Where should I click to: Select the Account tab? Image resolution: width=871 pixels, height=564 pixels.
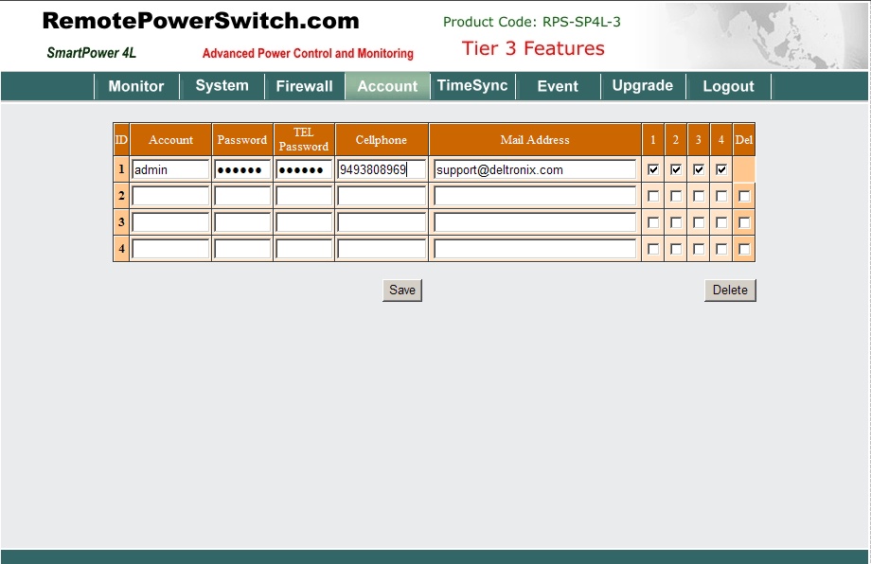pos(387,86)
